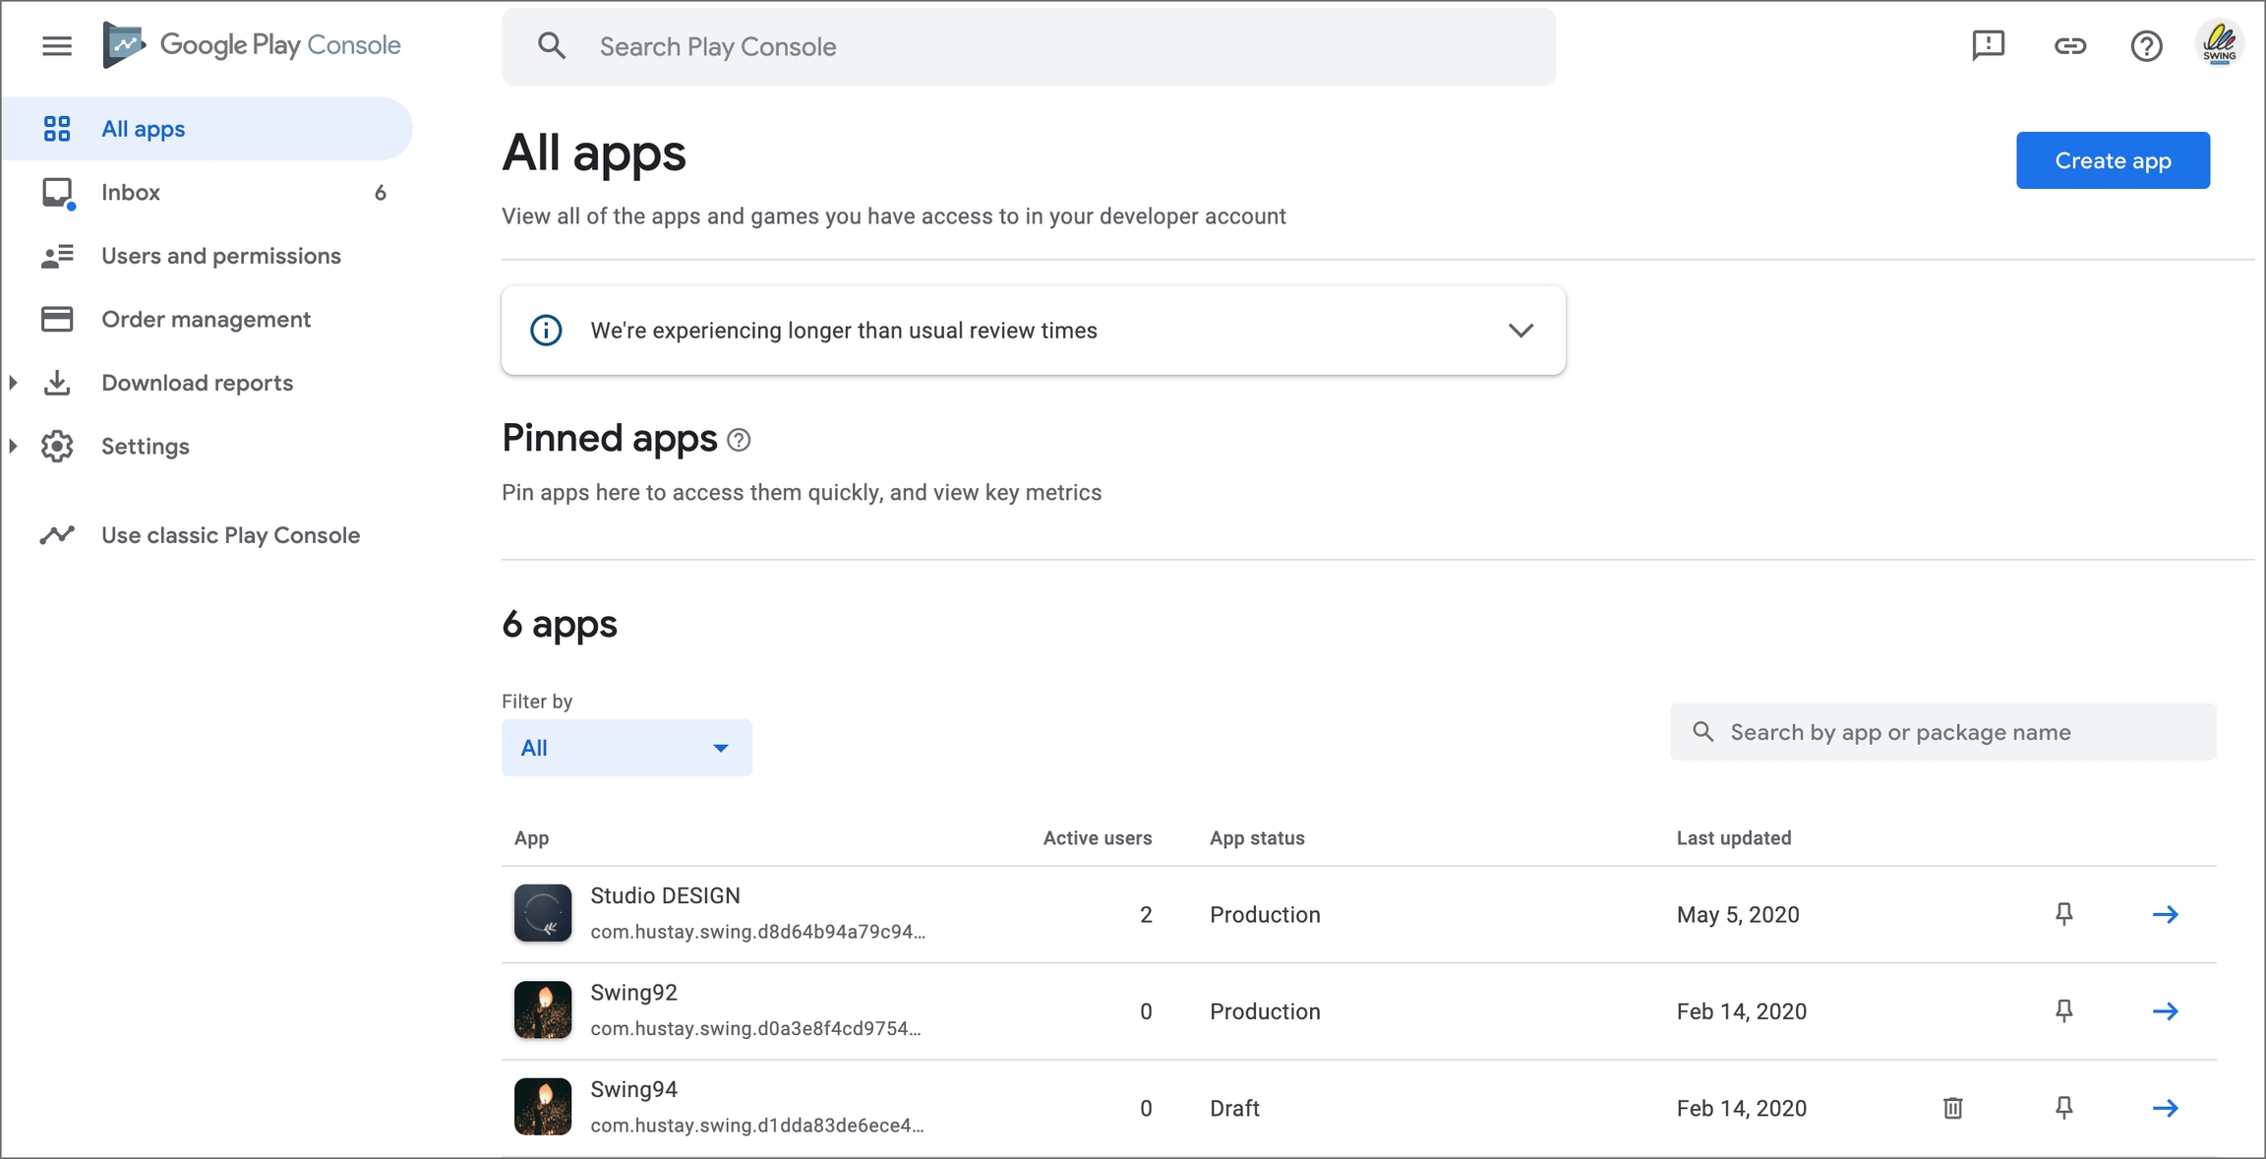Click the Swing94 app name
This screenshot has height=1159, width=2266.
633,1090
